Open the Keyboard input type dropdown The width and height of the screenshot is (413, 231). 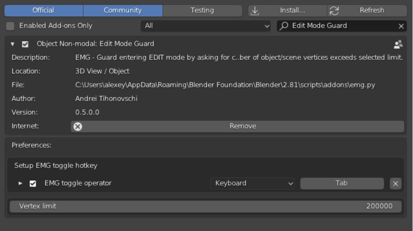coord(253,183)
